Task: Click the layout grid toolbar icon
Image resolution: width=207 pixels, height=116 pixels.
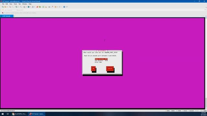Action: pos(60,7)
